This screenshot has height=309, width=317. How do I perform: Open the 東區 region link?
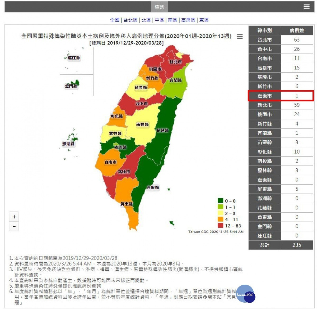(204, 20)
